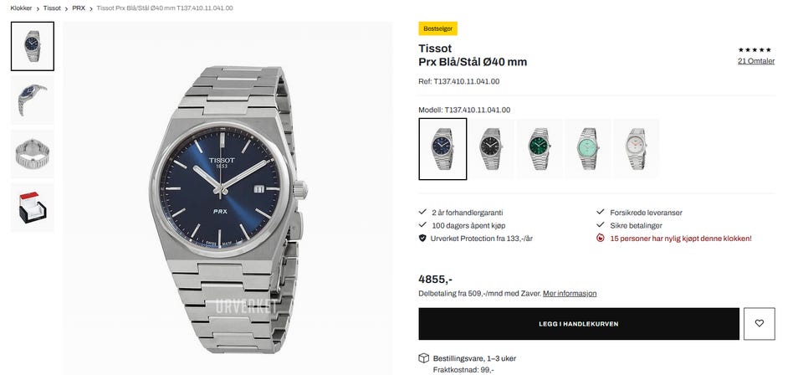This screenshot has height=375, width=803.
Task: Select the black dial model variant
Action: 491,149
